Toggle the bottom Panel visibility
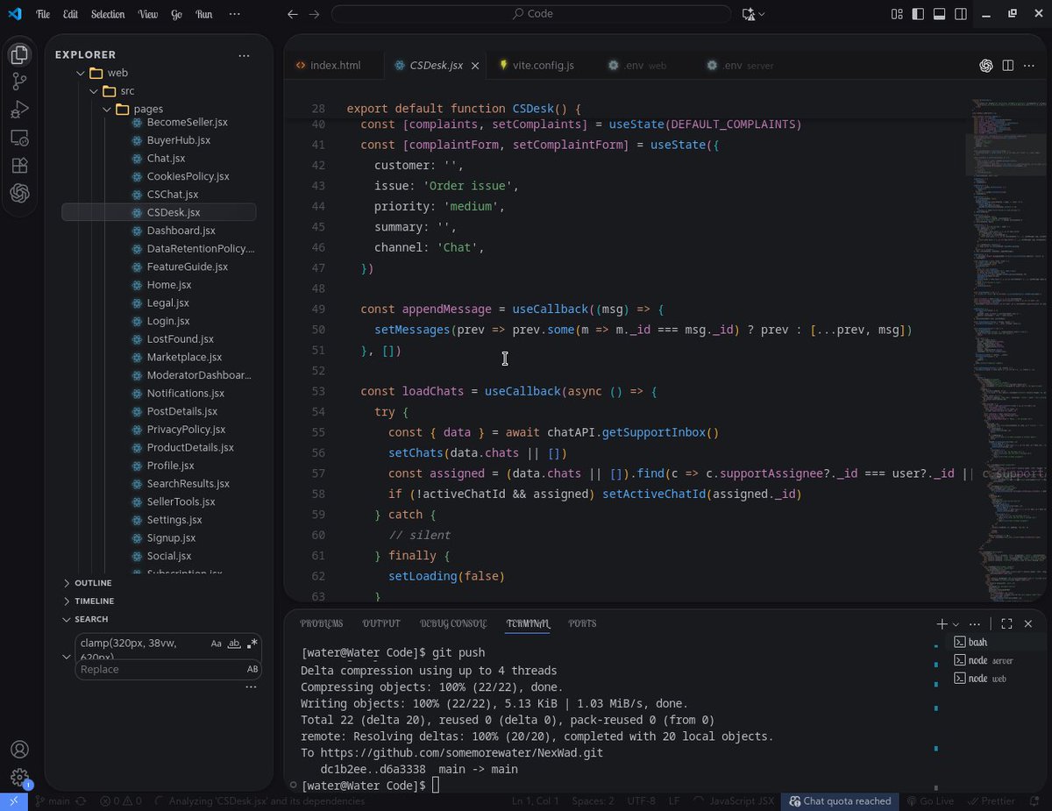 (939, 14)
